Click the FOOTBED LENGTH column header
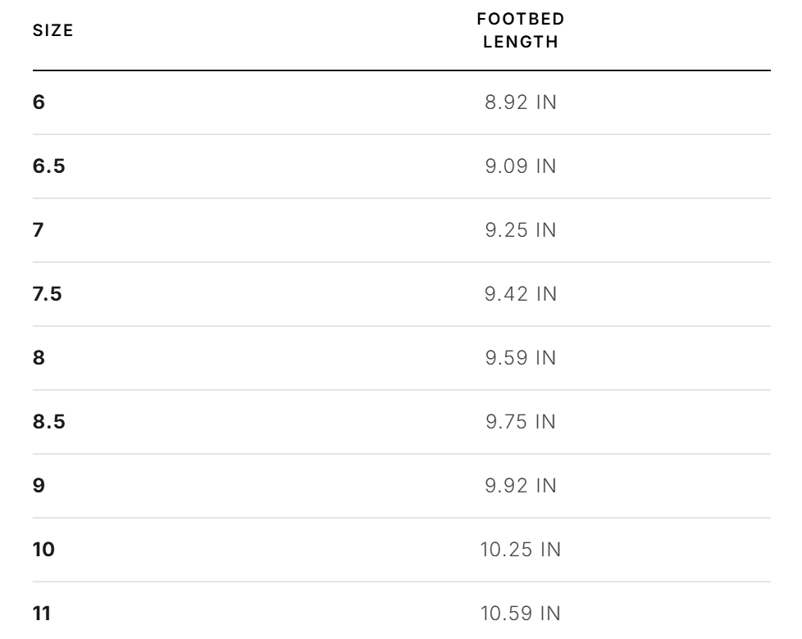 tap(521, 30)
